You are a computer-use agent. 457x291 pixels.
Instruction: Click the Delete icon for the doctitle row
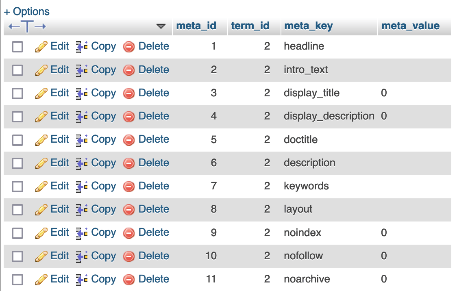point(129,139)
